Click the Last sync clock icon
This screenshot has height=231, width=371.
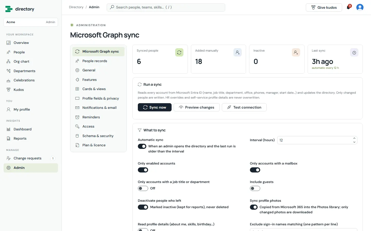point(354,52)
